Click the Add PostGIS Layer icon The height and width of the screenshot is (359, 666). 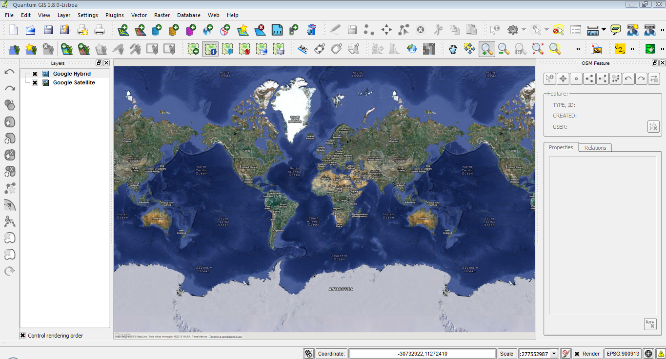[157, 30]
